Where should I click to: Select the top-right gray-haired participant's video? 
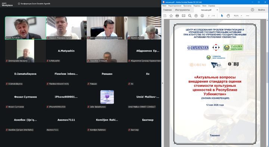[144, 28]
